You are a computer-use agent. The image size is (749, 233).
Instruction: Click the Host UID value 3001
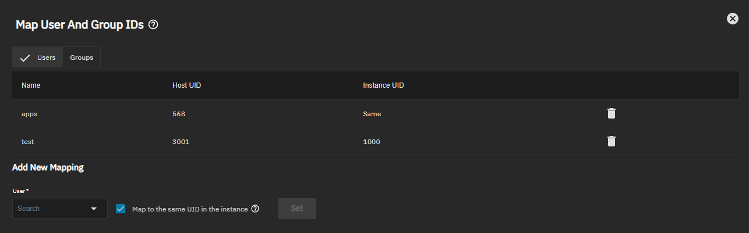(x=181, y=142)
